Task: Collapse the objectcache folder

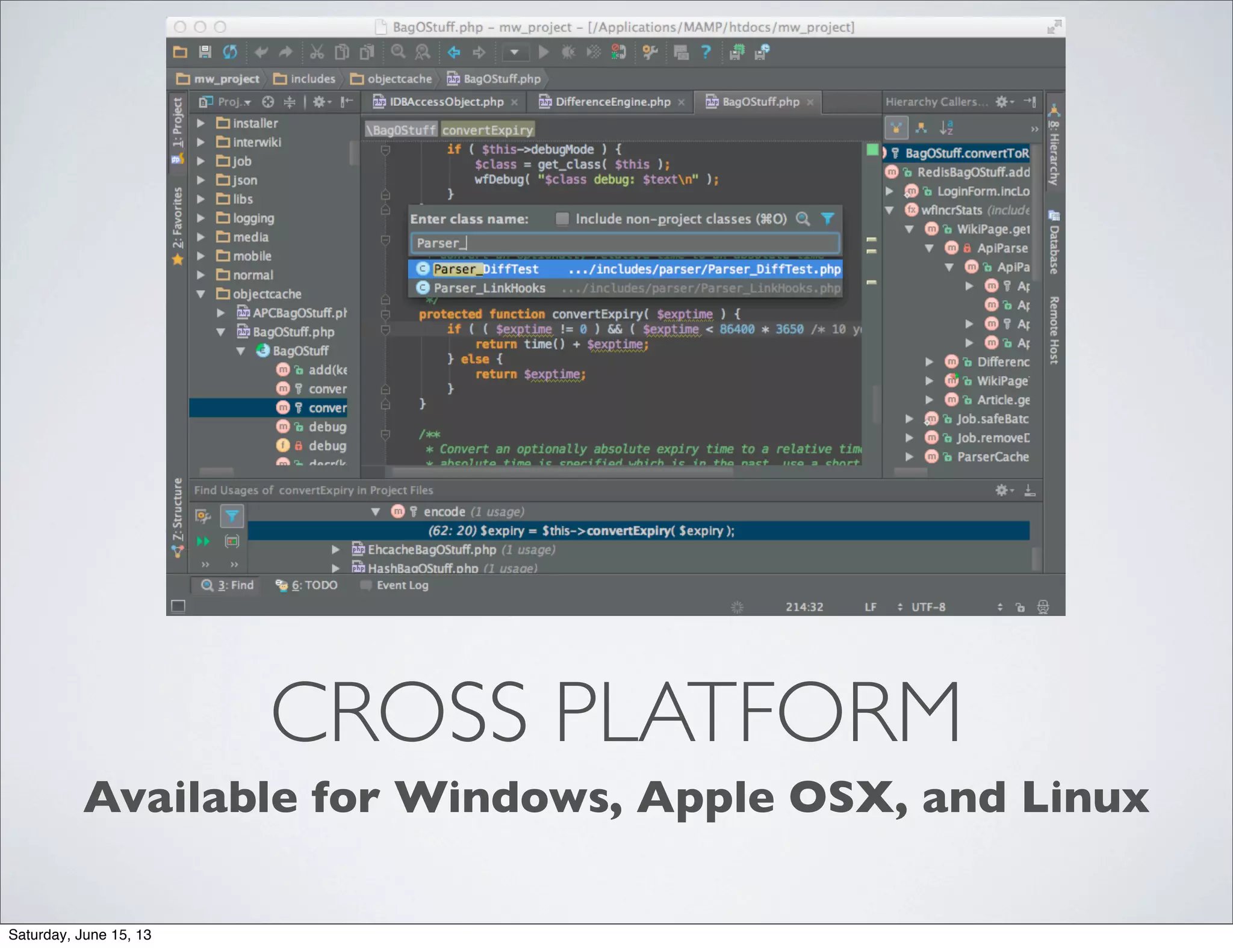Action: click(x=201, y=294)
